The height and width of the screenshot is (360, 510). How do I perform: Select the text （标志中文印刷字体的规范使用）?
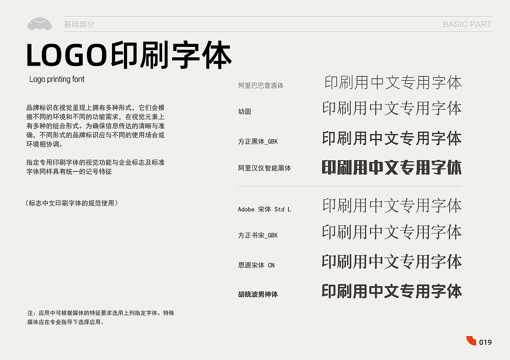(x=72, y=203)
